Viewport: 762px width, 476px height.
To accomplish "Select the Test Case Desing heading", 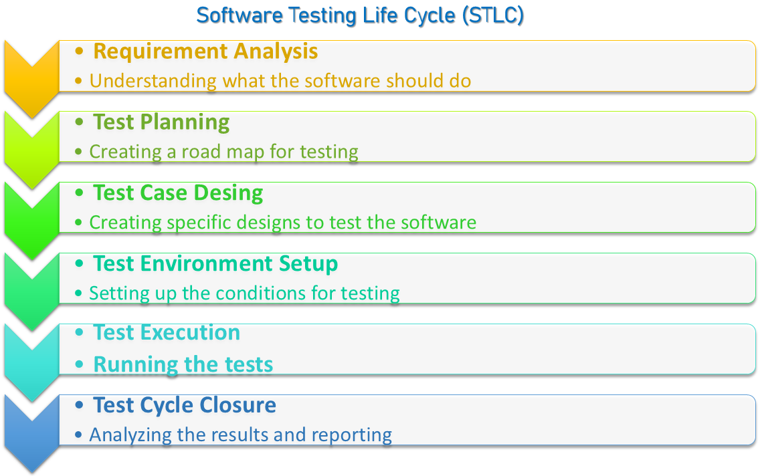I will 178,193.
